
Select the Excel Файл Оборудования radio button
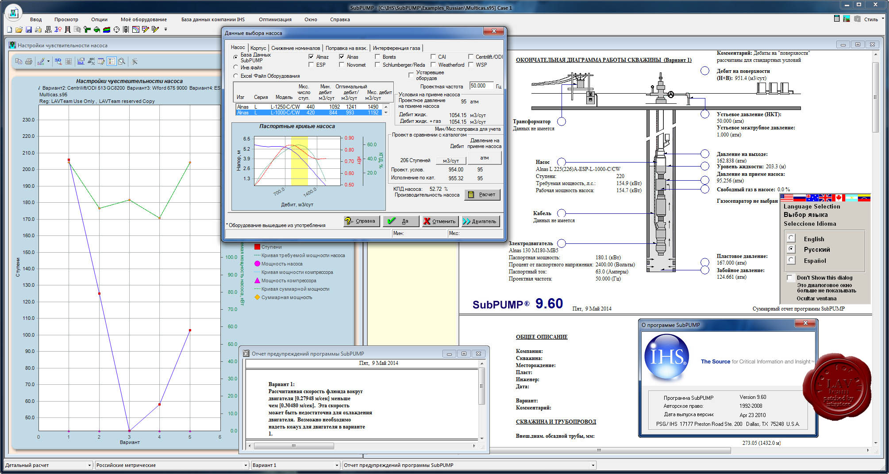coord(236,76)
